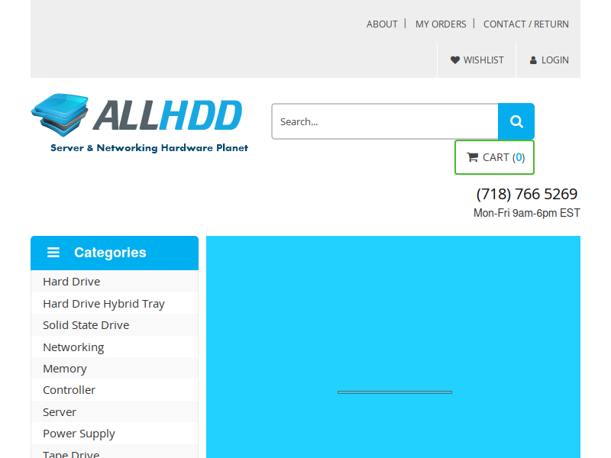Click inside the Search input field
Screen dimensions: 611x458
pyautogui.click(x=385, y=121)
